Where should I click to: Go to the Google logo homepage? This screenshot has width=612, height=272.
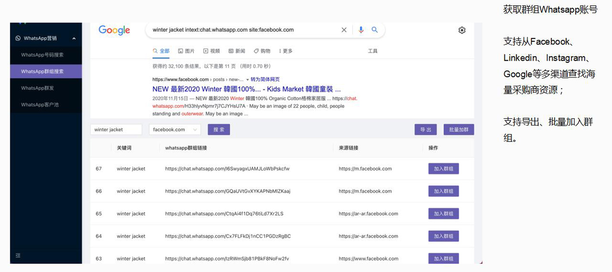coord(114,30)
